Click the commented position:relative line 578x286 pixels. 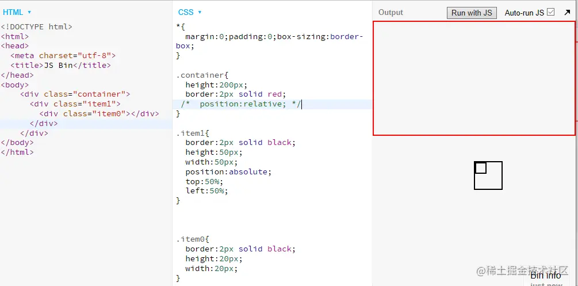241,104
